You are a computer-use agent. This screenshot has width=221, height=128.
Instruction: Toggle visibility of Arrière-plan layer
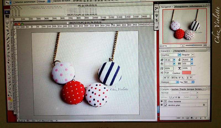pos(162,105)
